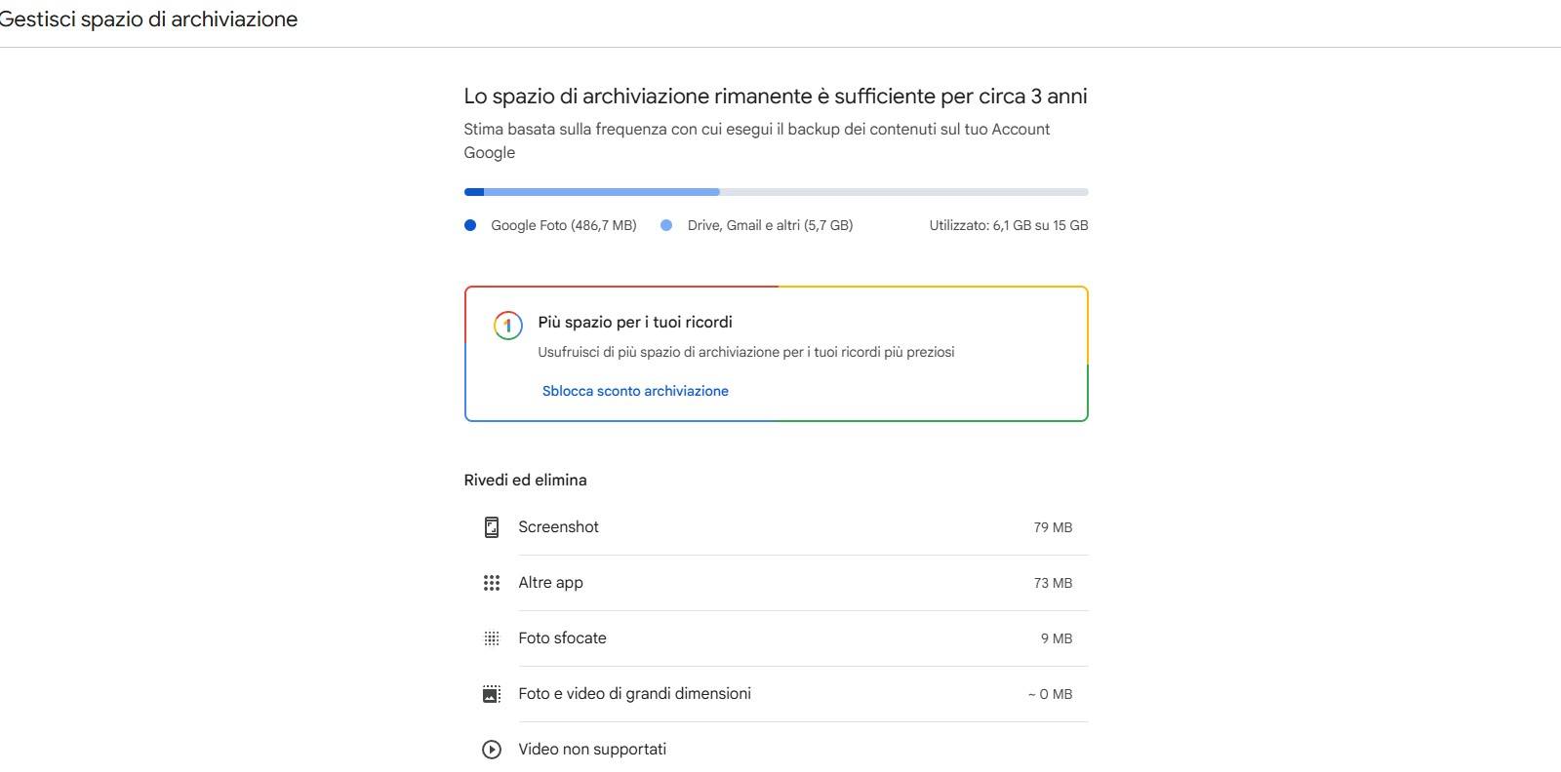The height and width of the screenshot is (772, 1561).
Task: Click the light blue Drive legend dot
Action: click(x=667, y=225)
